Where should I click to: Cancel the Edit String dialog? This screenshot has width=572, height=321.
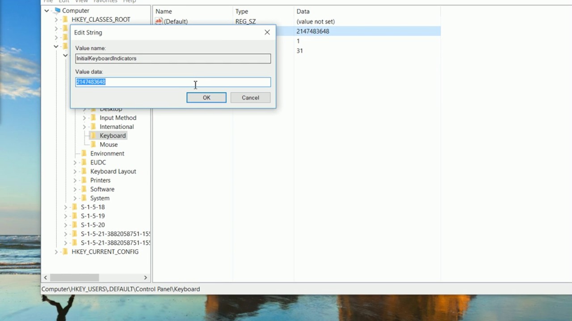[250, 98]
